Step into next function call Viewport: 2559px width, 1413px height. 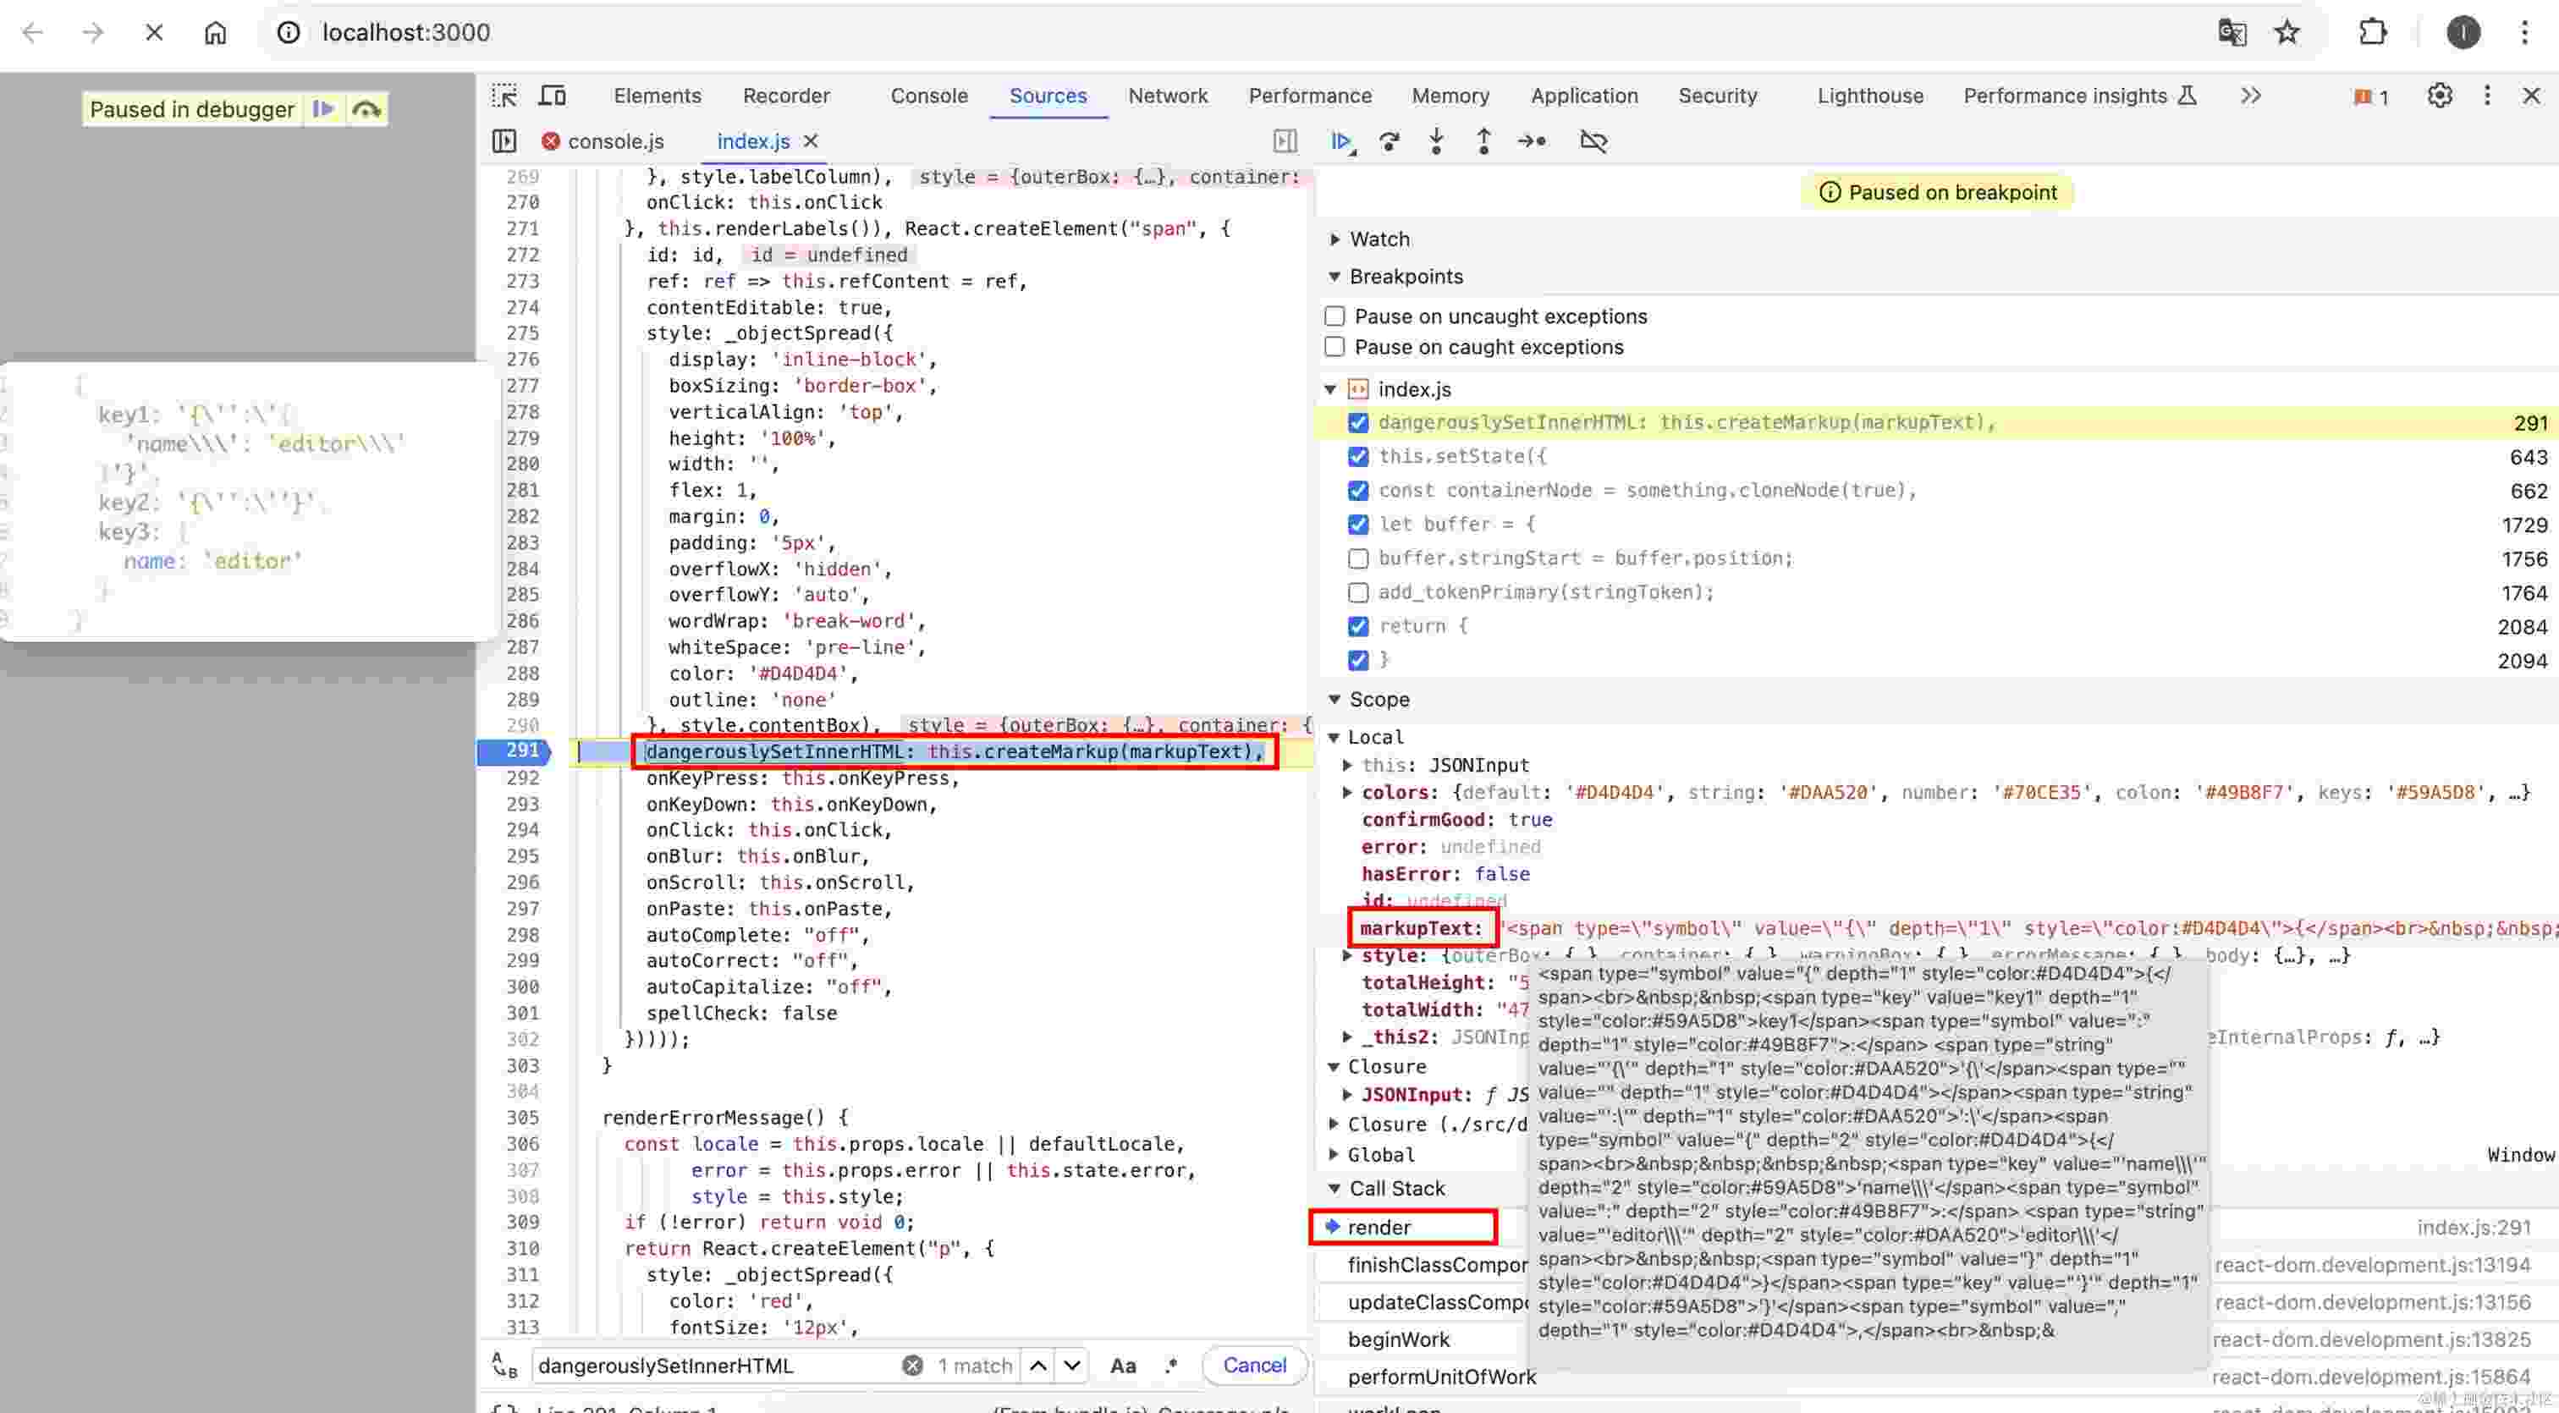pos(1436,141)
